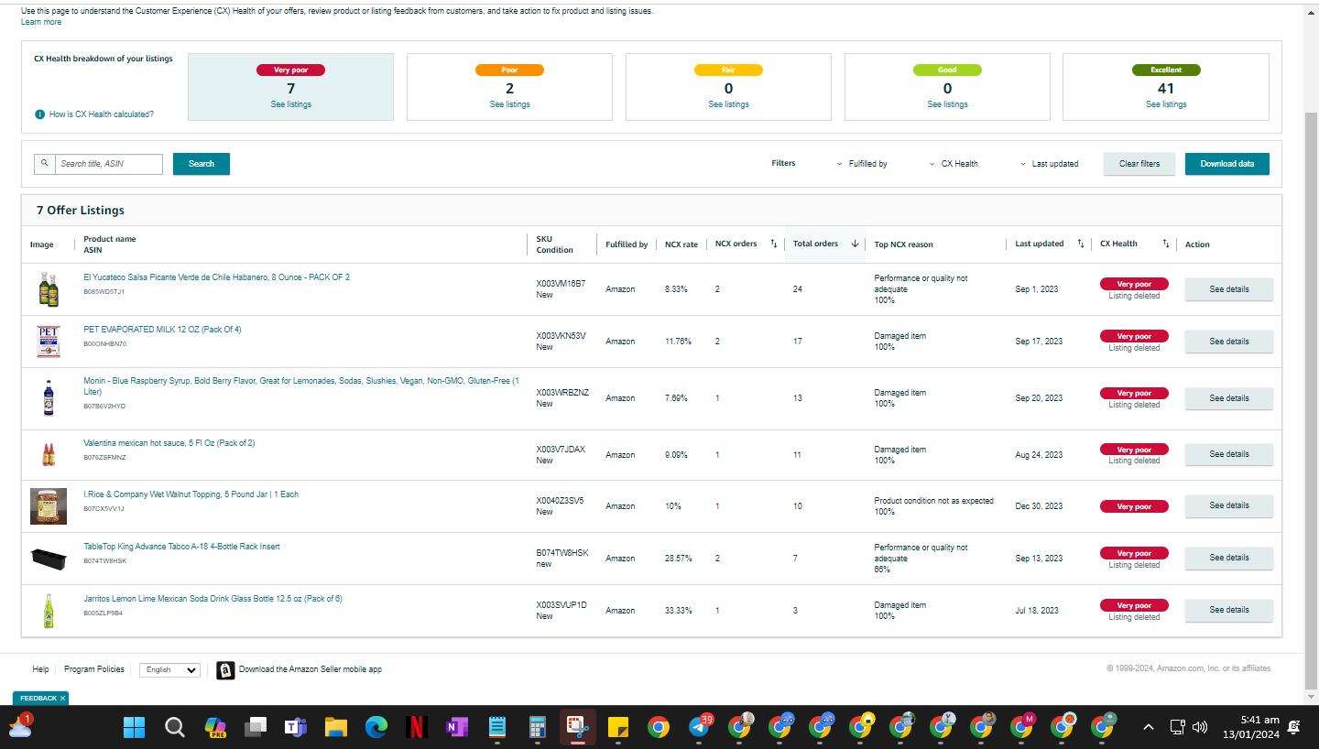Open Sticky Notes from the taskbar

click(617, 728)
